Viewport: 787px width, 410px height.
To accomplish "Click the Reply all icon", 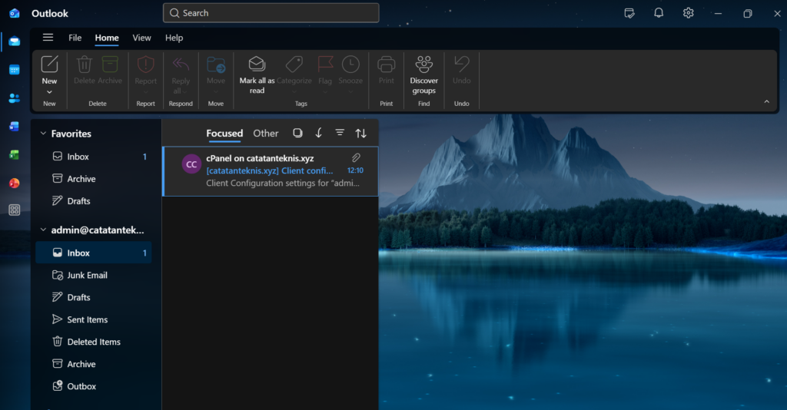I will 181,64.
